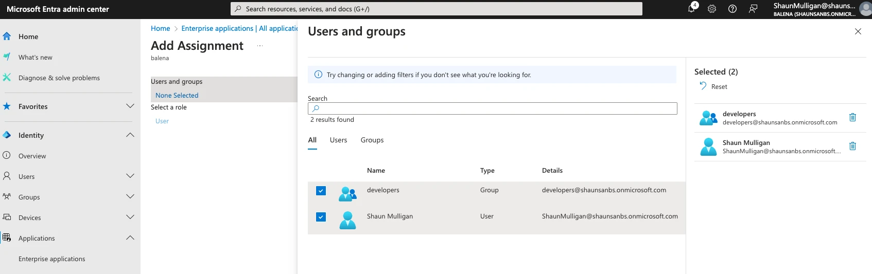Expand the Favorites section chevron
The image size is (872, 274).
(130, 106)
